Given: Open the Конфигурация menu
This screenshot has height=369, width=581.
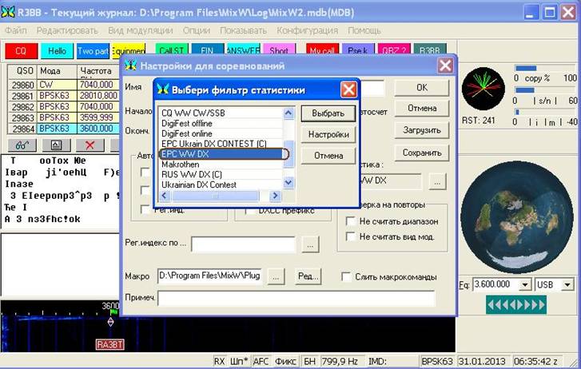Looking at the screenshot, I should click(x=308, y=30).
